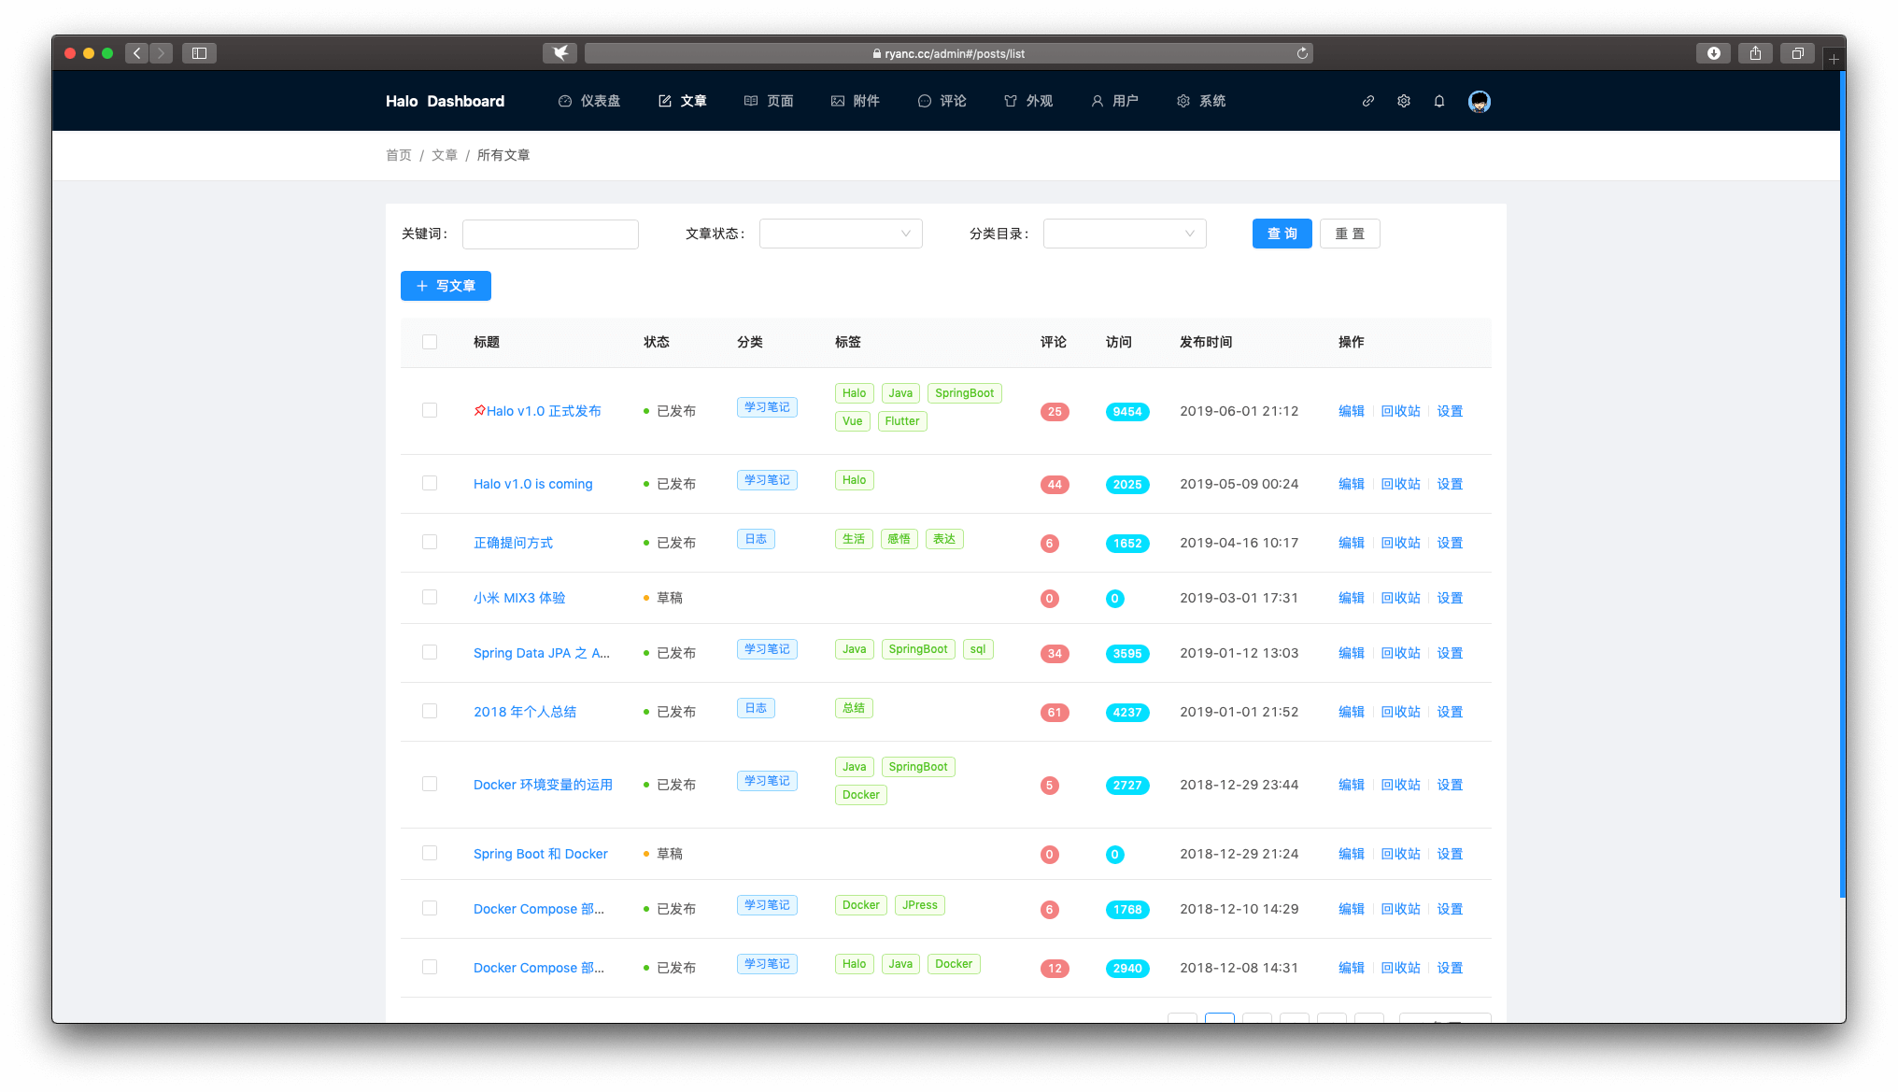Click the link icon in header
This screenshot has width=1898, height=1092.
click(1367, 101)
